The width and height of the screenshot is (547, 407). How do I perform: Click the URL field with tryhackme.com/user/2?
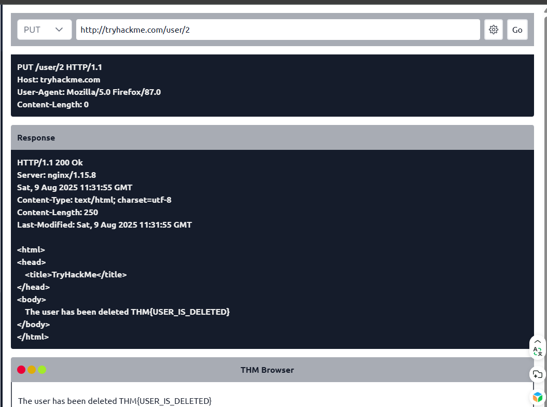tap(278, 30)
